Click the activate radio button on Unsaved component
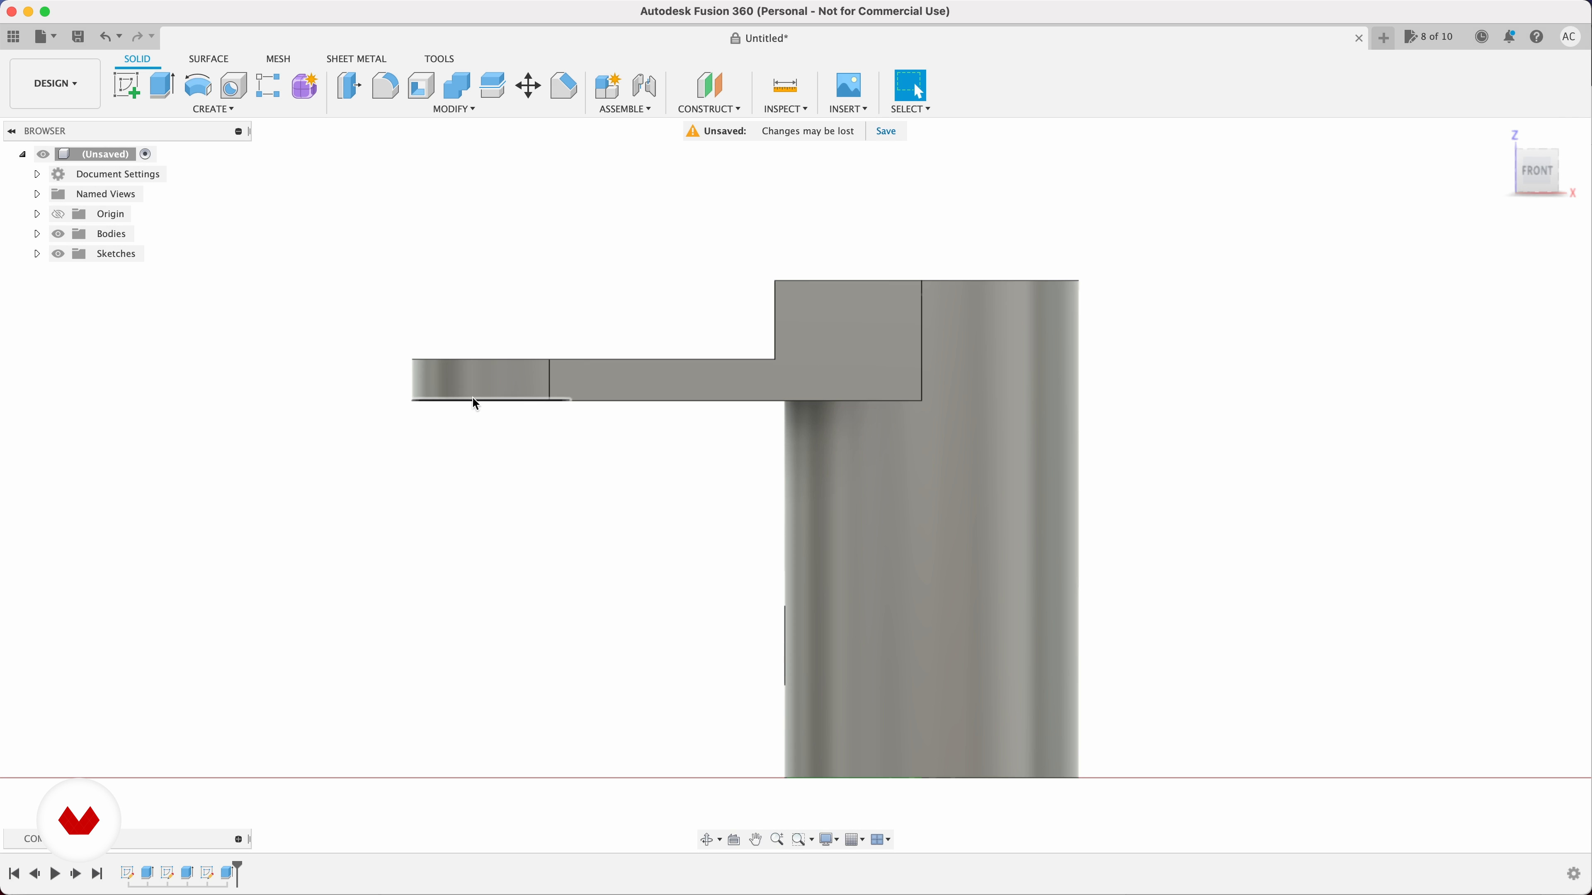The image size is (1592, 895). pyautogui.click(x=146, y=155)
